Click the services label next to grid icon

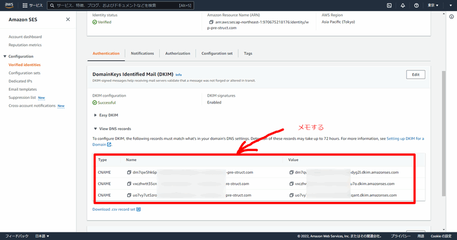click(36, 5)
